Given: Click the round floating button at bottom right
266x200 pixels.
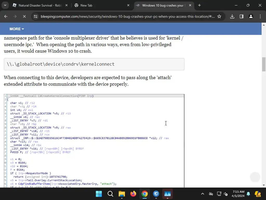Looking at the screenshot, I should click(x=255, y=177).
